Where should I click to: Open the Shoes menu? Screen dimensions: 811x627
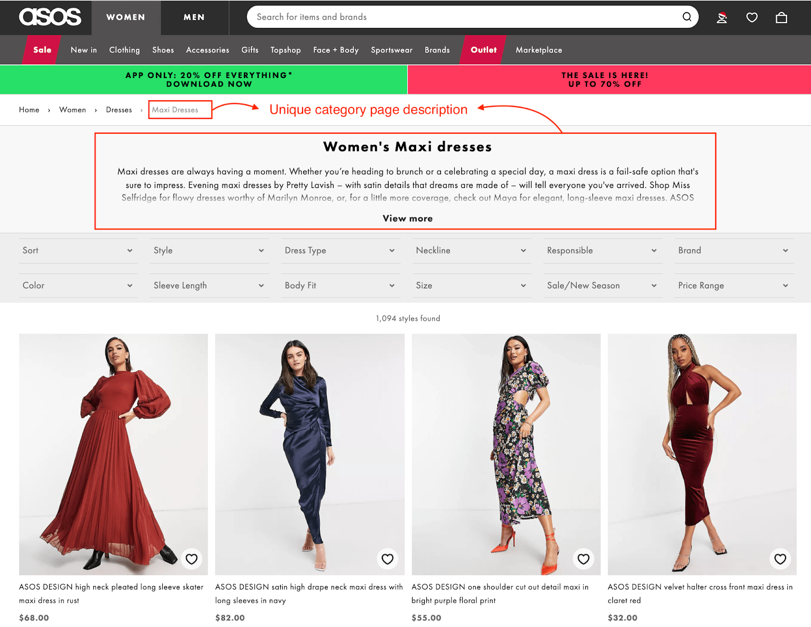[163, 50]
